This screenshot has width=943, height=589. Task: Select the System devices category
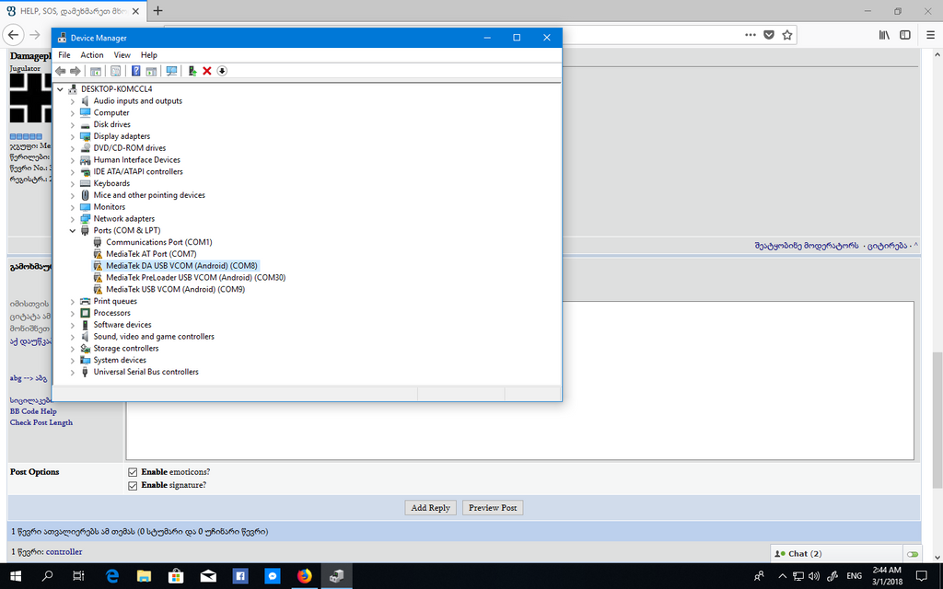(120, 360)
